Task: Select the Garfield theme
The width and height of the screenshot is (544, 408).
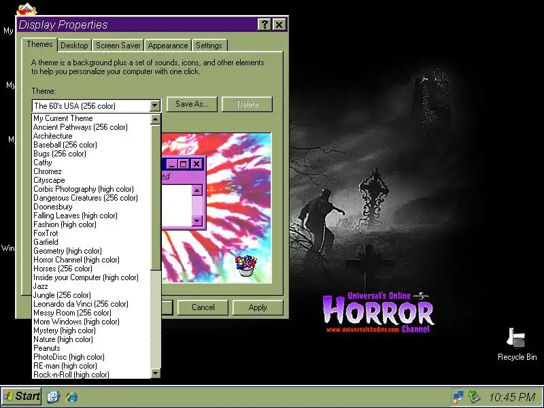Action: [91, 242]
